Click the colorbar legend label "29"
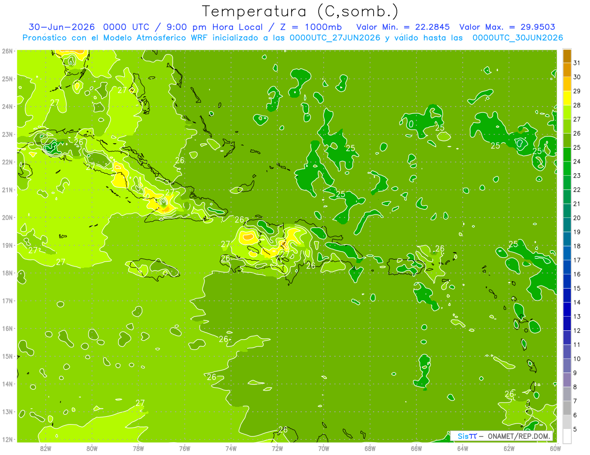 pyautogui.click(x=577, y=91)
